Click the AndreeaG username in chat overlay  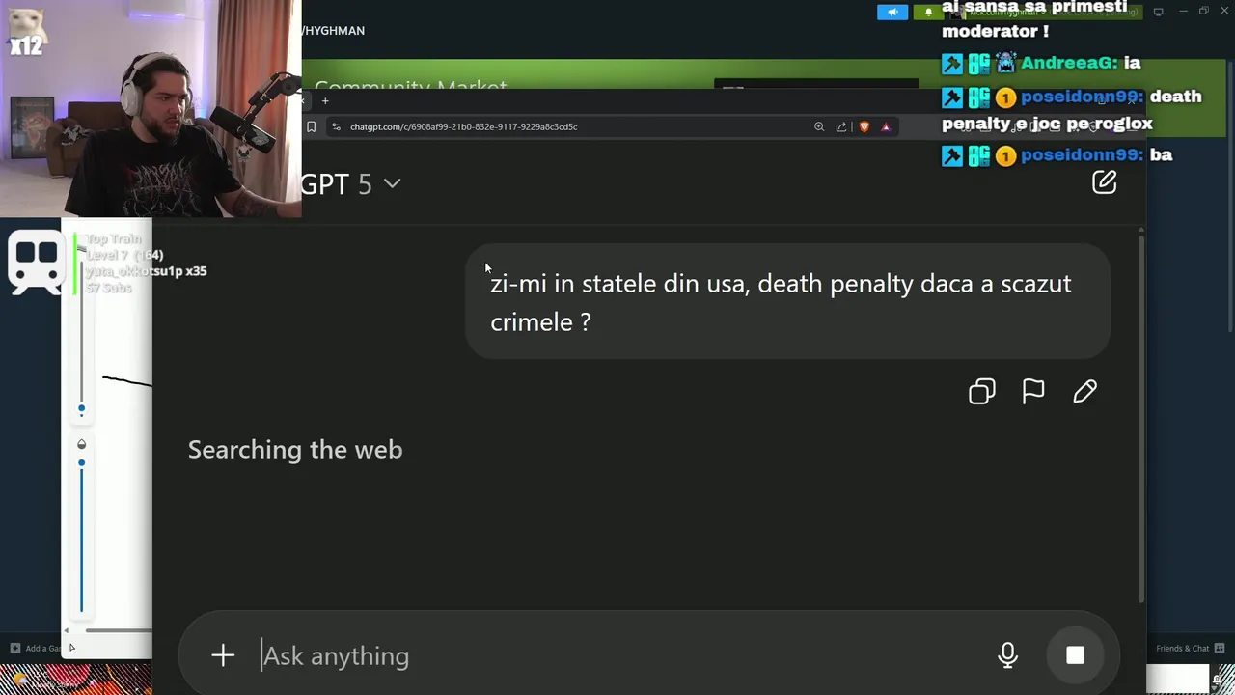click(1068, 63)
